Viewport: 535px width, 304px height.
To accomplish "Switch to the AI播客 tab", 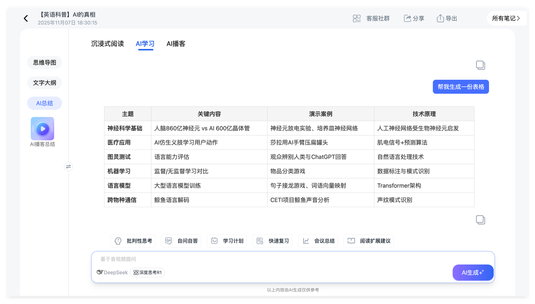I will click(x=176, y=44).
